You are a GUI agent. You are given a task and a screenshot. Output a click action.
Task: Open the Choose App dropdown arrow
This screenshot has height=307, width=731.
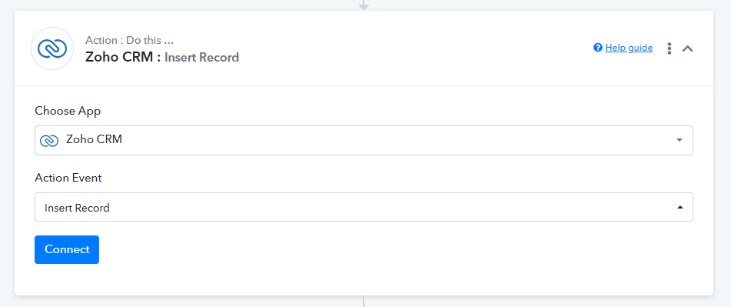[679, 140]
